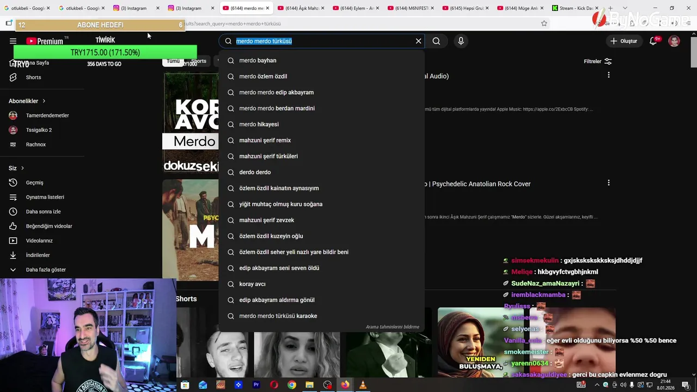Clear the search box with the X icon
The width and height of the screenshot is (697, 392).
click(x=418, y=41)
